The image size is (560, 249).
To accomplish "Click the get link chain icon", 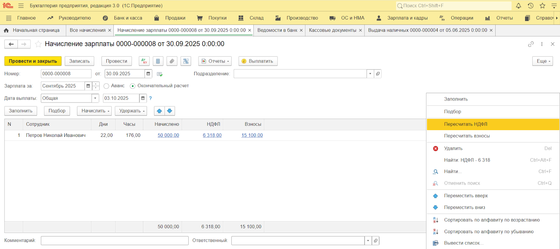I will [x=531, y=44].
